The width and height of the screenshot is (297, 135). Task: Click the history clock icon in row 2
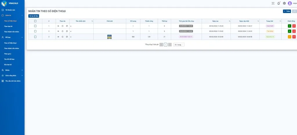62,31
